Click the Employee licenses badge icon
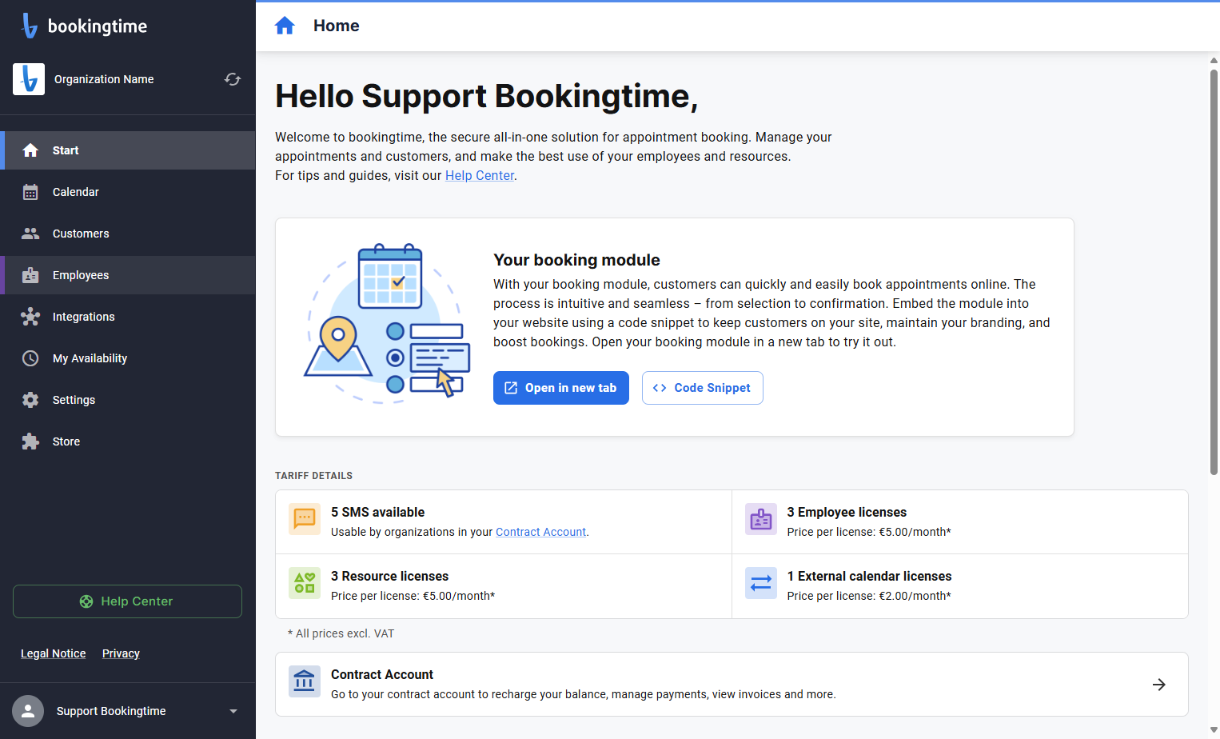The image size is (1220, 739). 761,519
